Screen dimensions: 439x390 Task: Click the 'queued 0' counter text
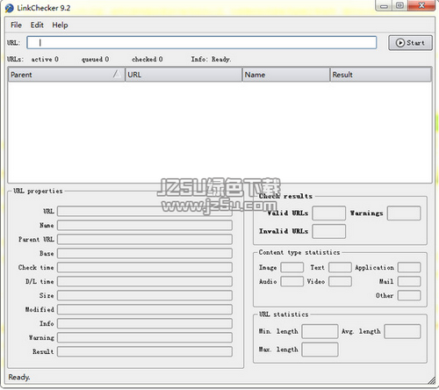[95, 60]
